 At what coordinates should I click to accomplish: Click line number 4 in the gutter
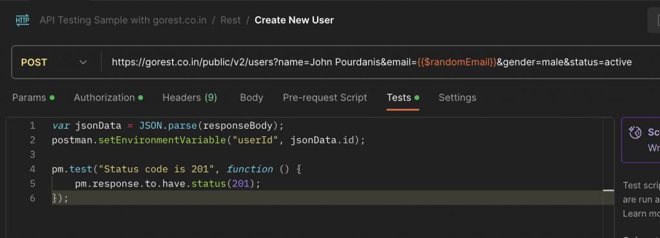coord(33,169)
